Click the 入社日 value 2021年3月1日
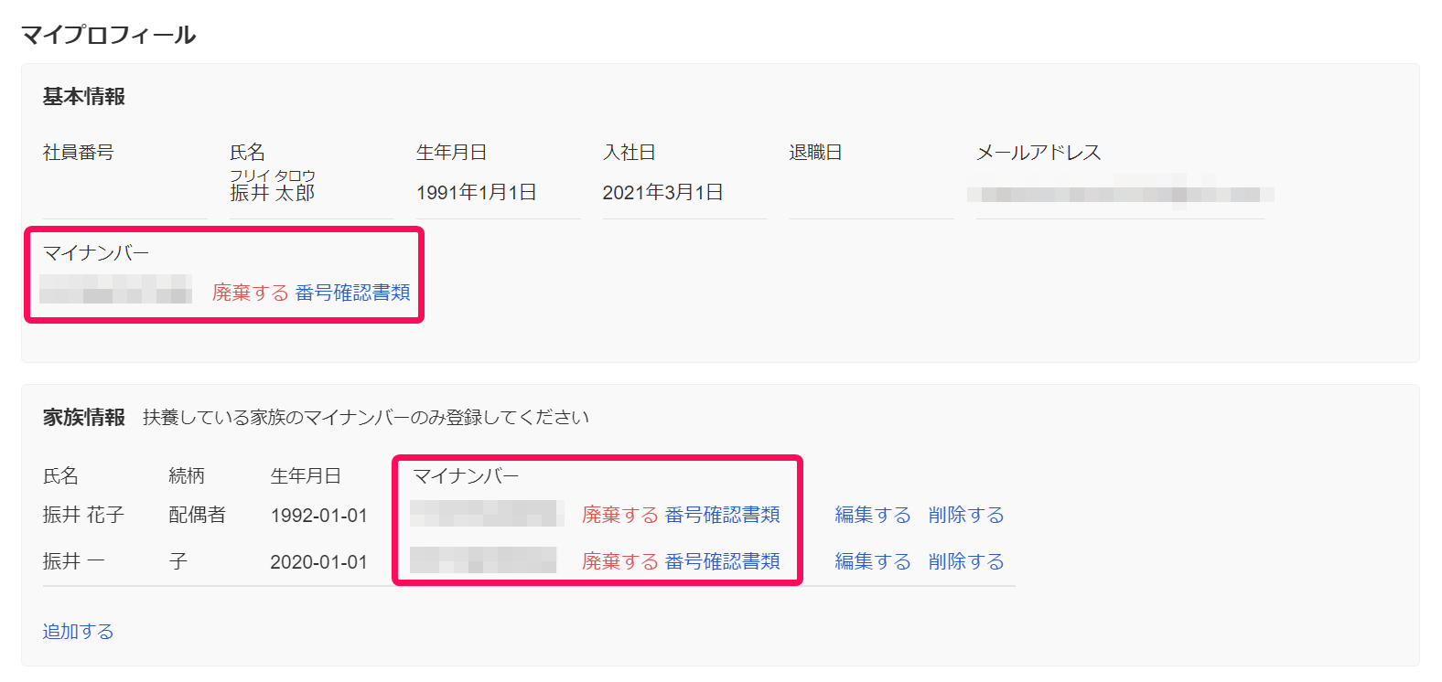This screenshot has width=1442, height=682. click(x=662, y=193)
